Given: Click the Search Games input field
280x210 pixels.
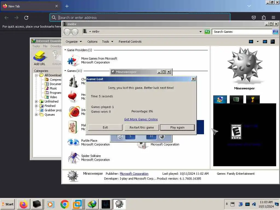Looking at the screenshot, I should point(242,32).
